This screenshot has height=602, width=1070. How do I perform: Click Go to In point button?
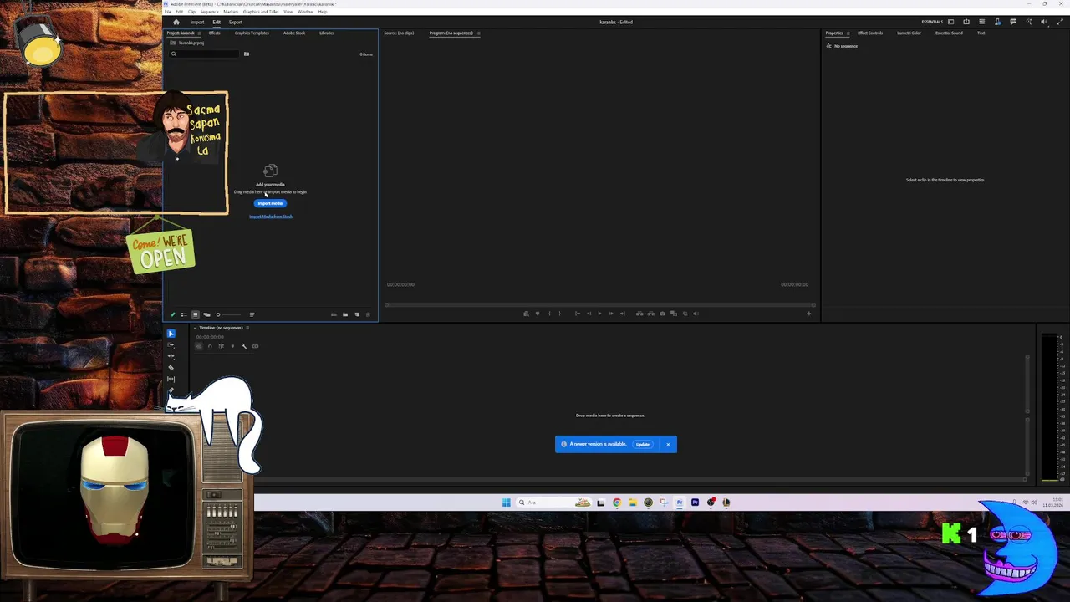(x=578, y=314)
